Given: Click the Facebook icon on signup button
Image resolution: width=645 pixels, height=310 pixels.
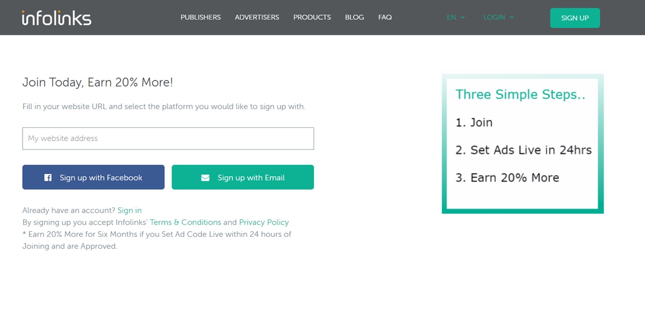Looking at the screenshot, I should (x=48, y=178).
